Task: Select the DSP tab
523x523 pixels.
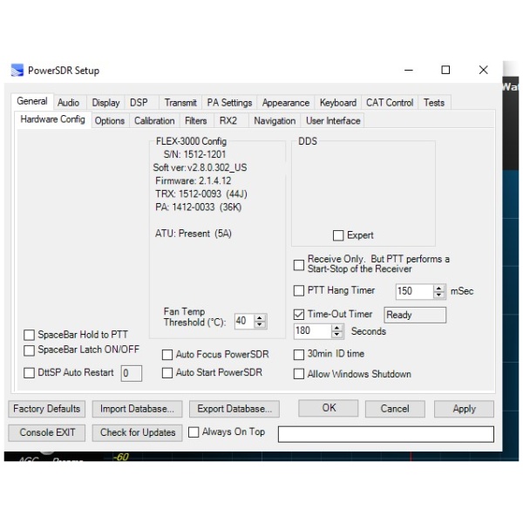Action: click(x=139, y=103)
